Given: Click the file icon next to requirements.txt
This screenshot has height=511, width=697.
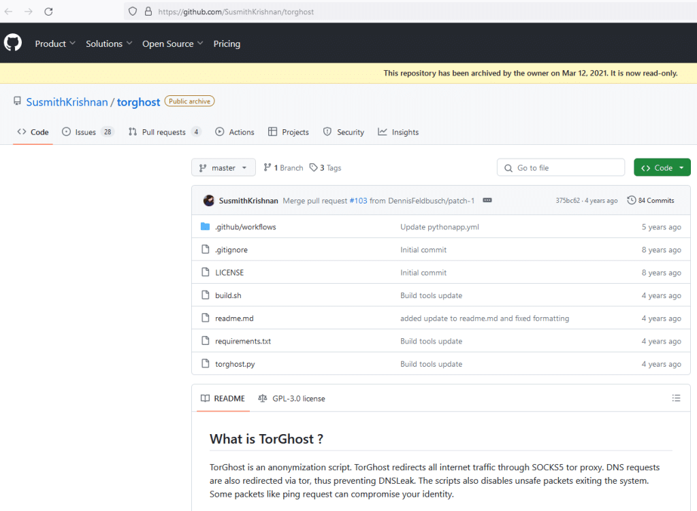Looking at the screenshot, I should 205,341.
